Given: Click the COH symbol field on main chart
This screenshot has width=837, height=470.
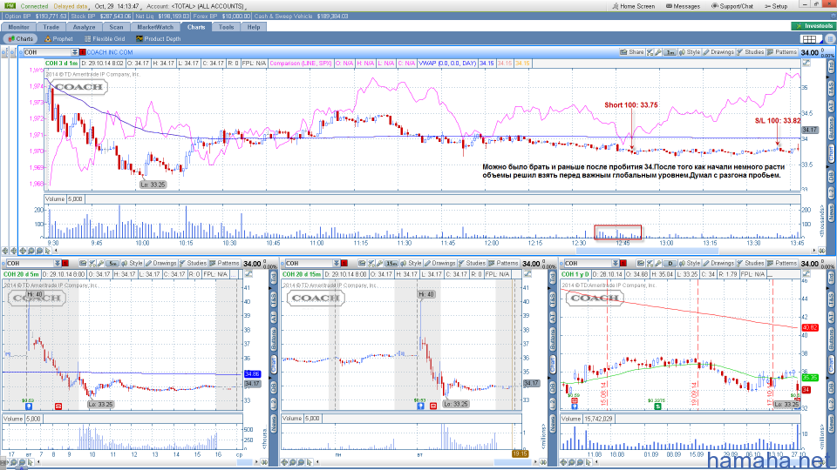Looking at the screenshot, I should click(x=47, y=52).
